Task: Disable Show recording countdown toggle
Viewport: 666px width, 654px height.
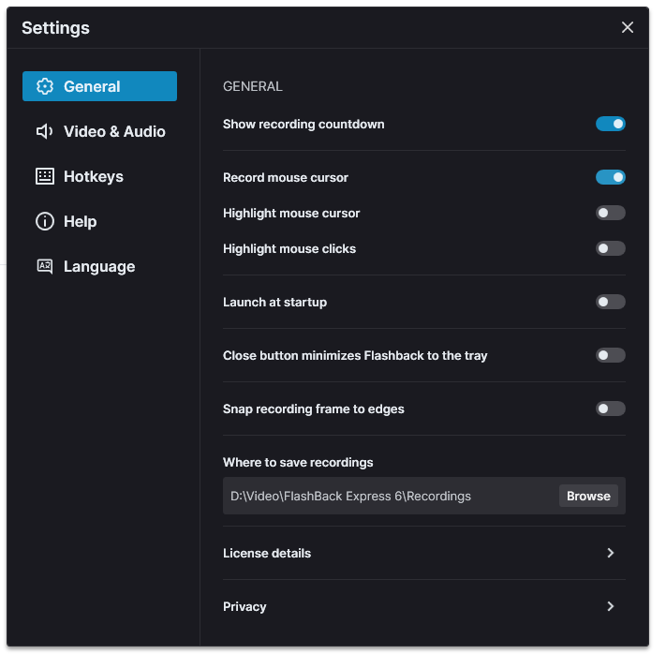Action: coord(611,124)
